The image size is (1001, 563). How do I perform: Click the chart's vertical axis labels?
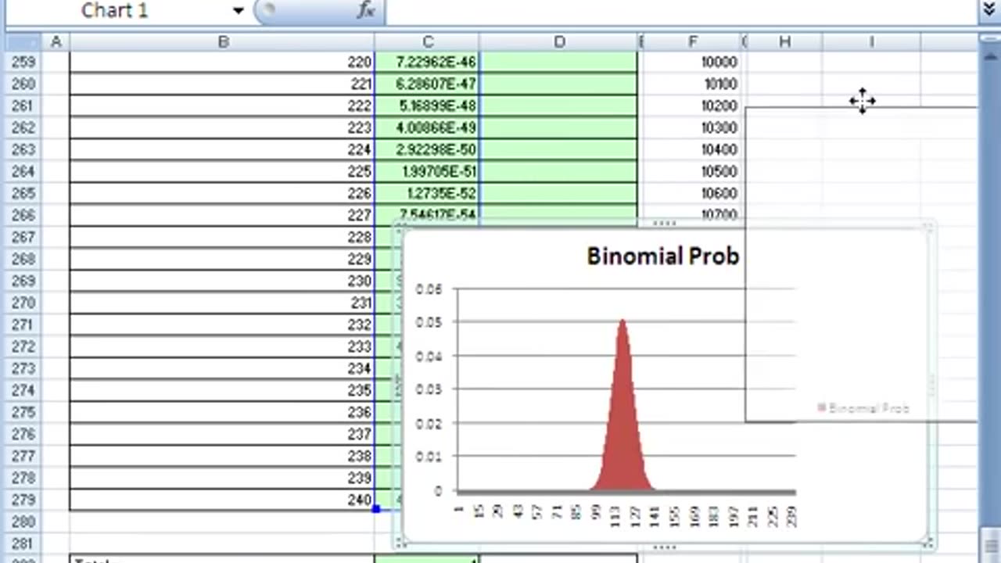pos(429,390)
